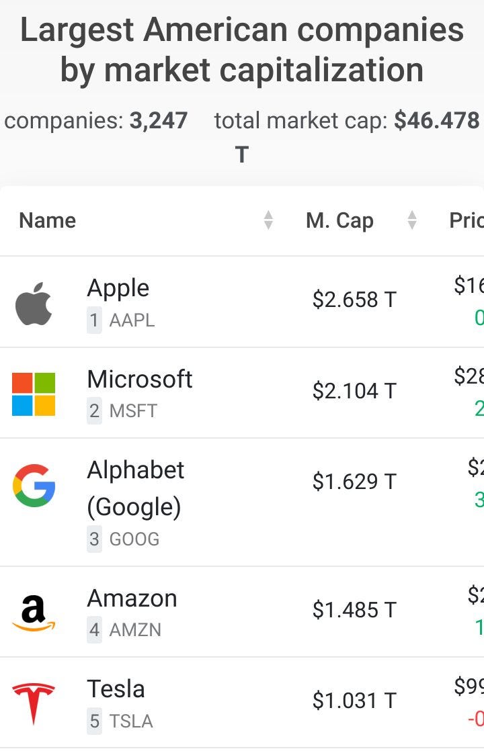Click the AAPL ticker symbol

coord(132,320)
